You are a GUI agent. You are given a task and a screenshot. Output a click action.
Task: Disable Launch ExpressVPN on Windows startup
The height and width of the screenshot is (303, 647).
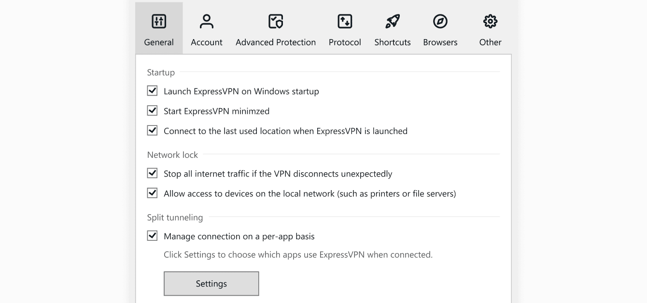(153, 91)
